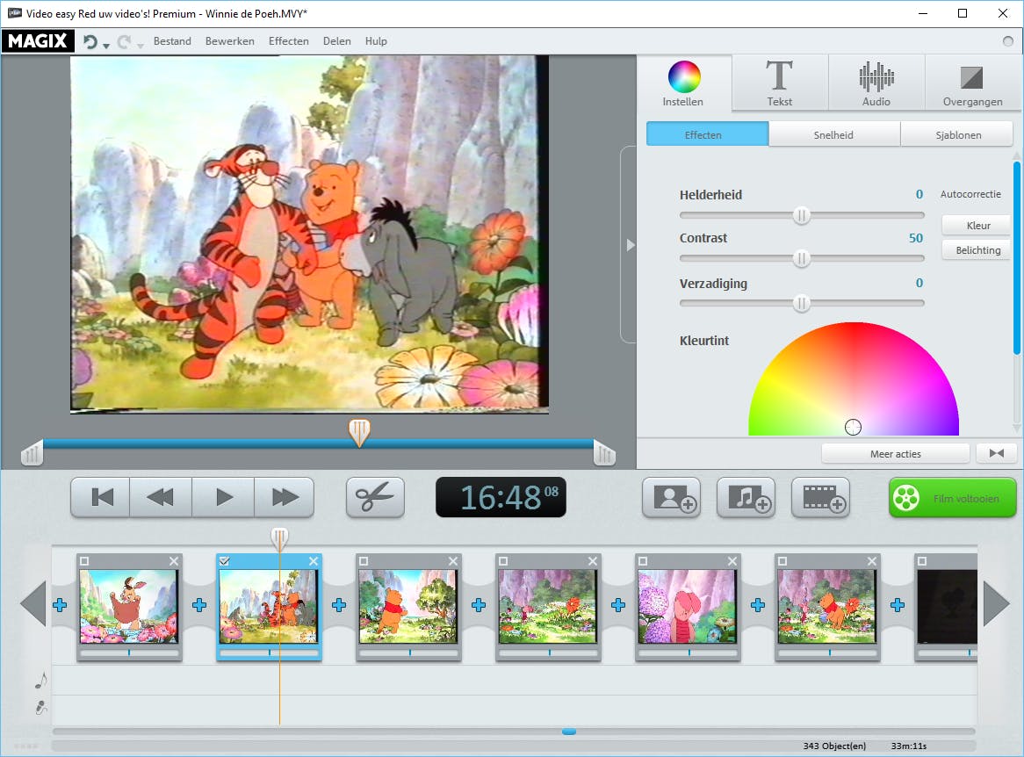1024x757 pixels.
Task: Open the Effecten menu
Action: (289, 41)
